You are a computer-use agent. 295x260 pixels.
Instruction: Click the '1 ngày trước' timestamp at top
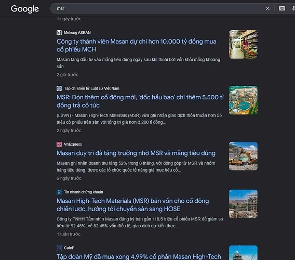(69, 19)
